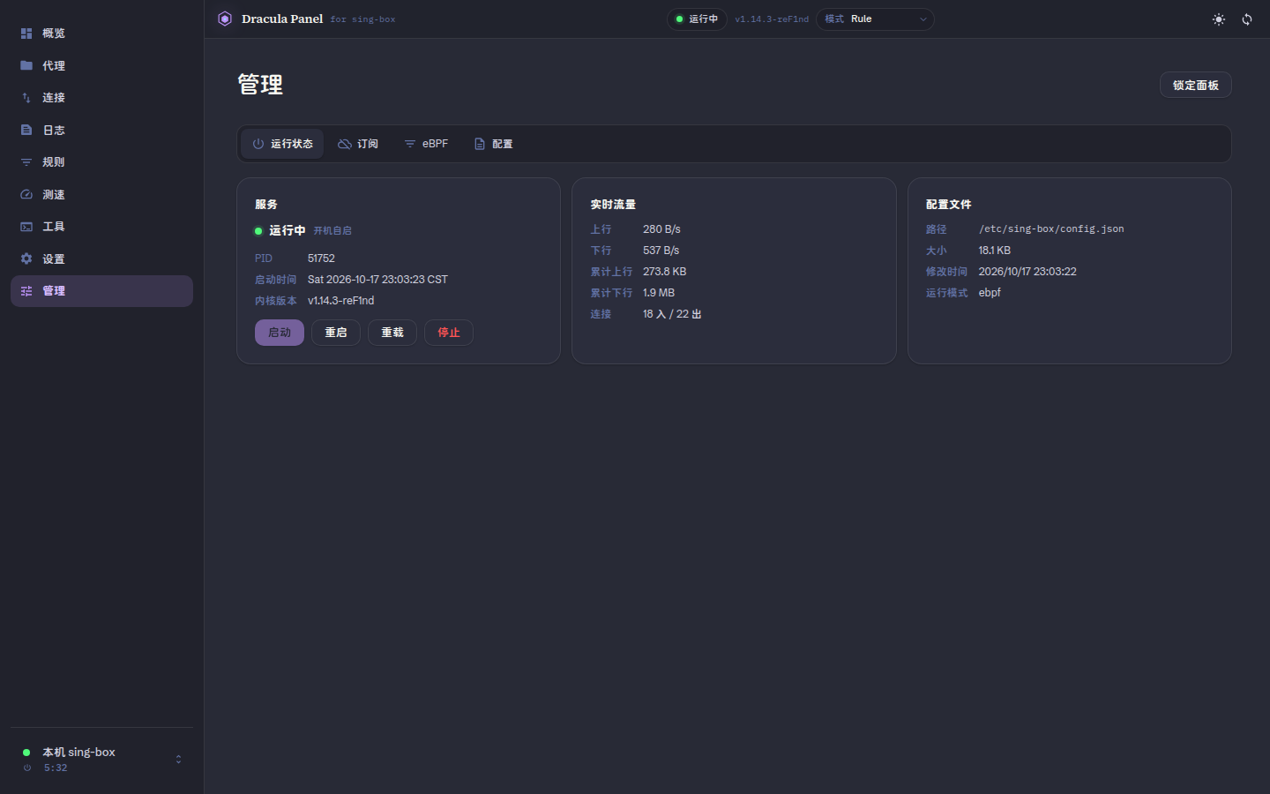
Task: Click the 代理 folder icon in sidebar
Action: pyautogui.click(x=26, y=65)
